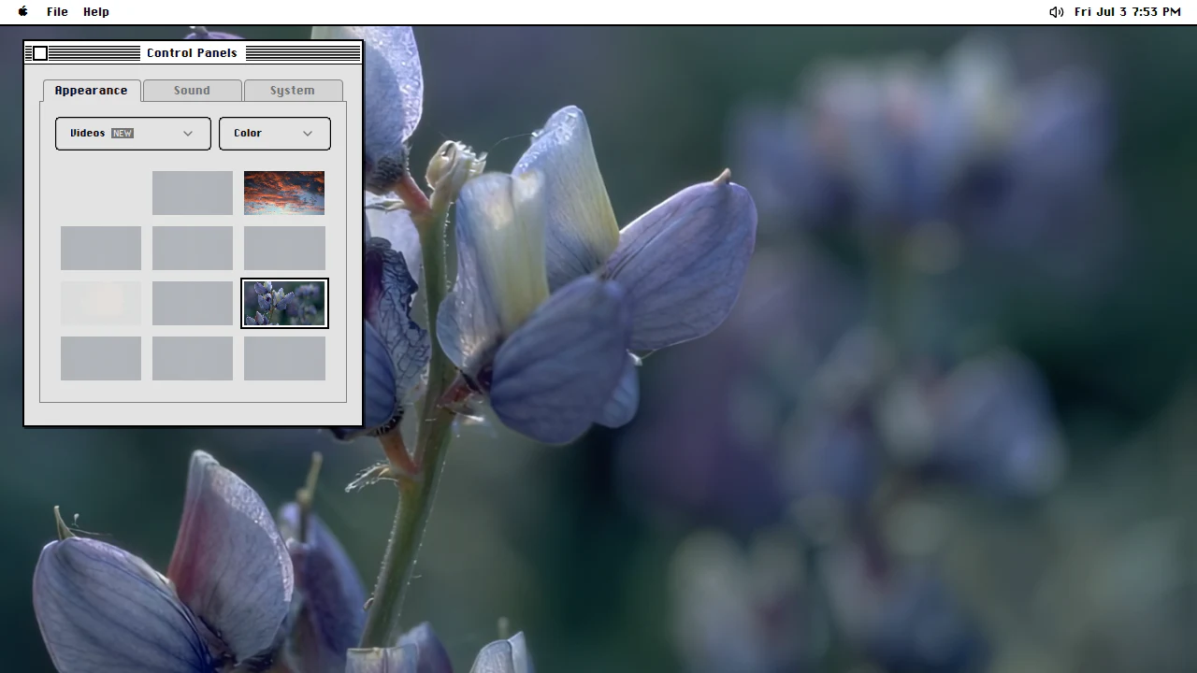Open the File menu
Viewport: 1197px width, 673px height.
click(x=57, y=12)
